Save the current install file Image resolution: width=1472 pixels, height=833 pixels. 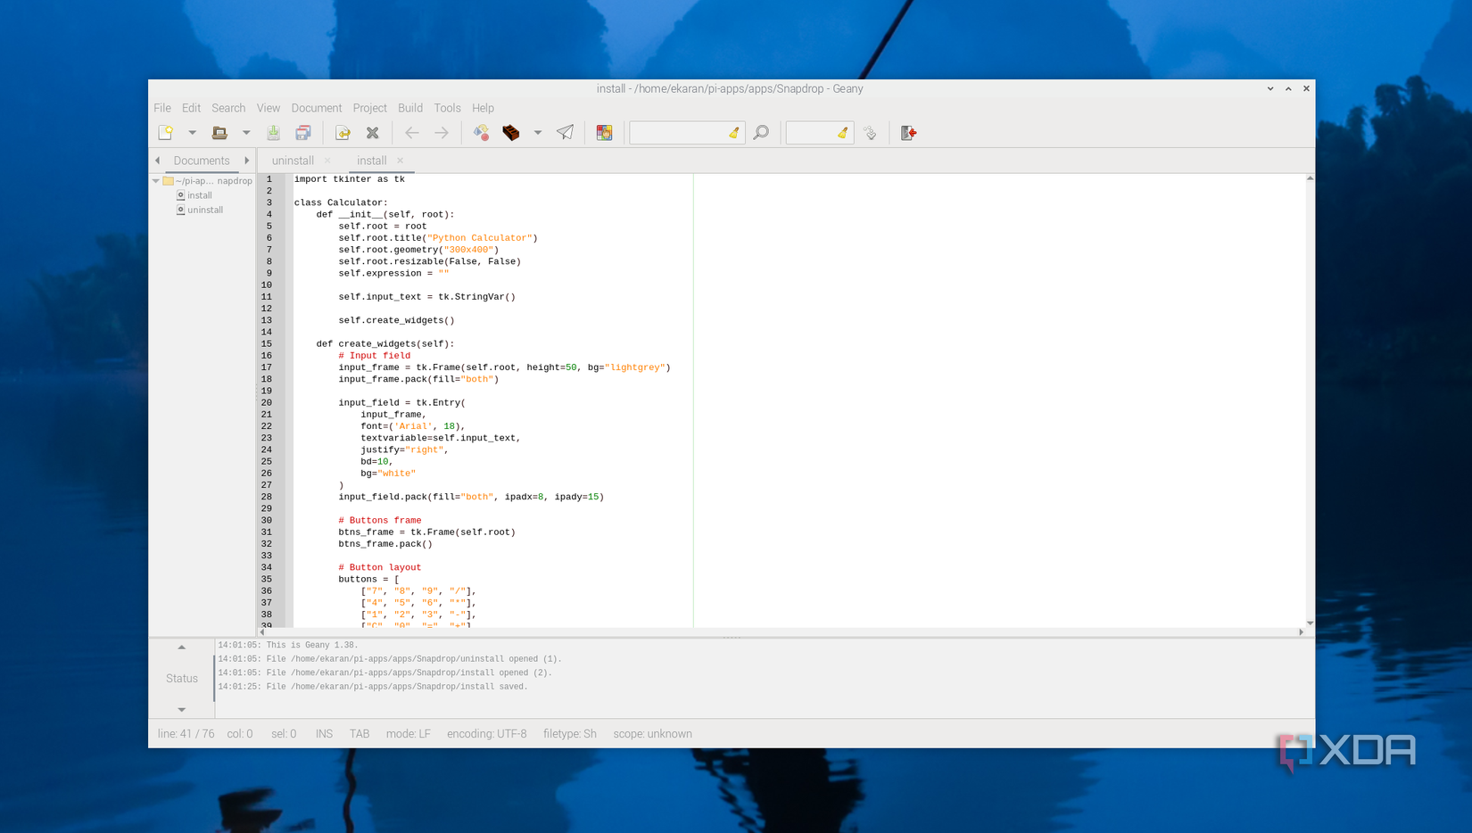tap(273, 132)
